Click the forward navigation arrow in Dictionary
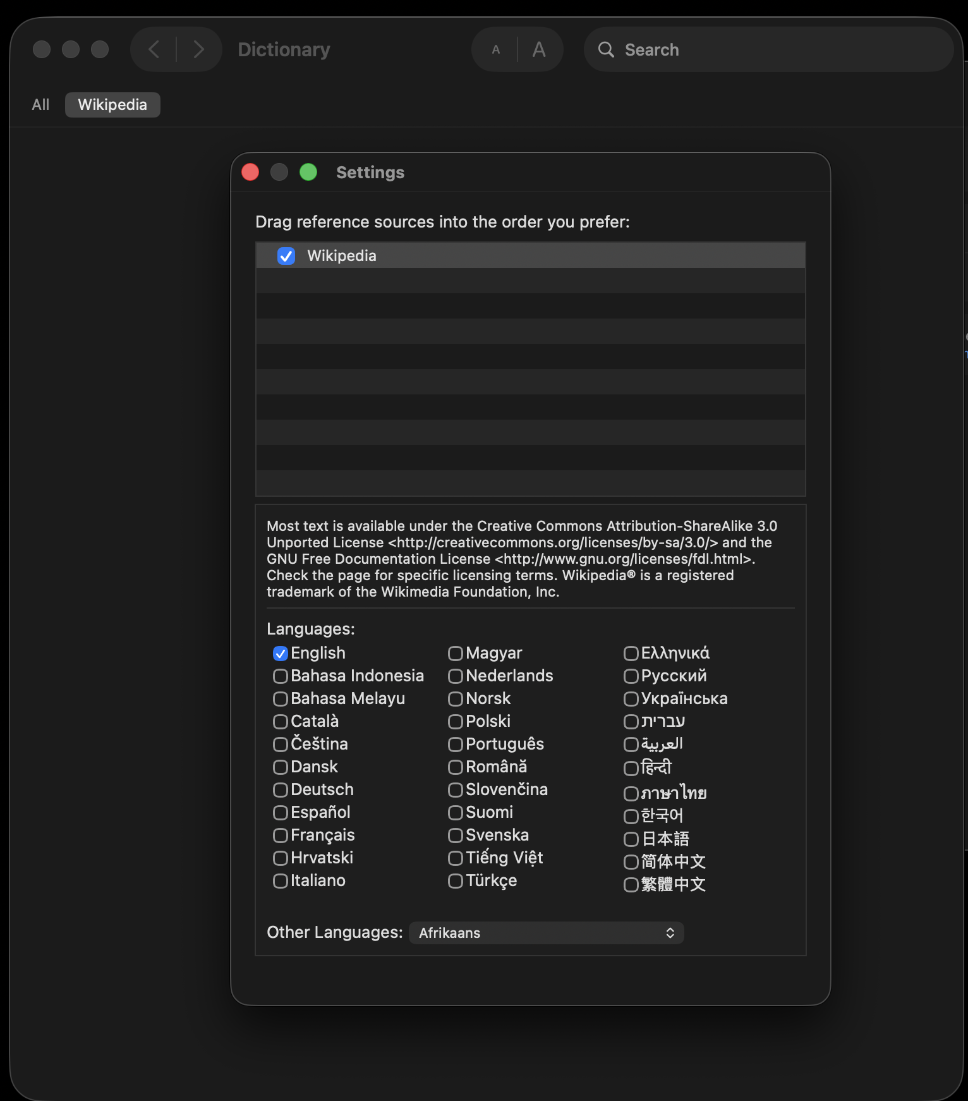 (199, 49)
